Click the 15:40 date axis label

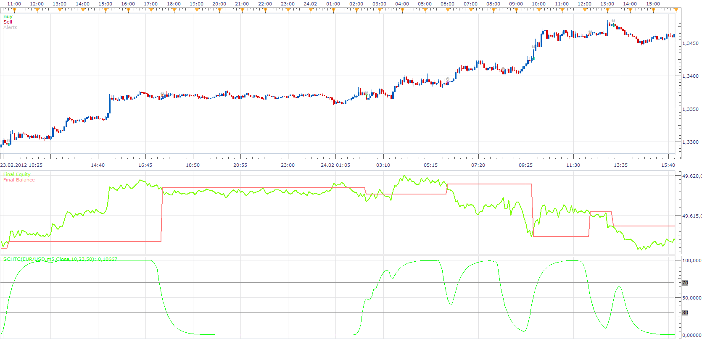coord(668,165)
